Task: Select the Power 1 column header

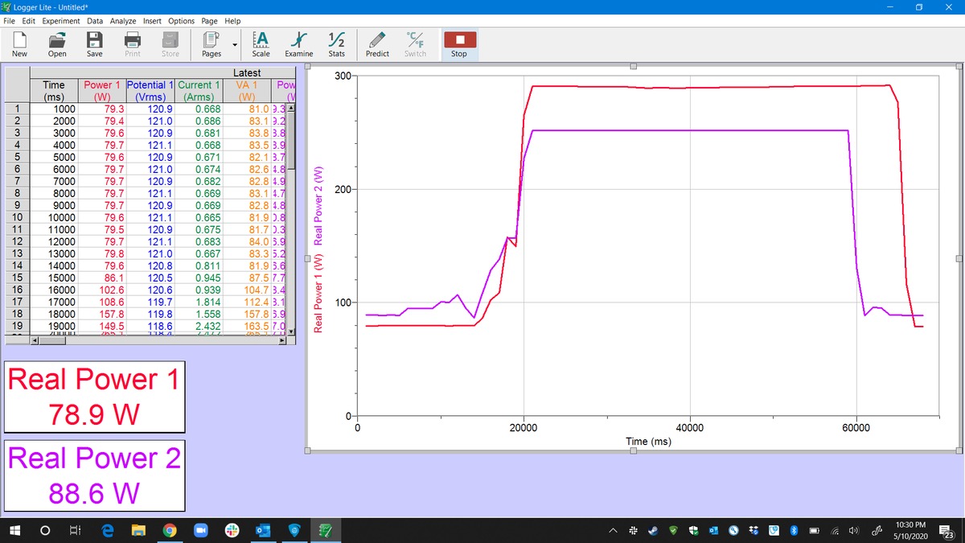Action: coord(102,90)
